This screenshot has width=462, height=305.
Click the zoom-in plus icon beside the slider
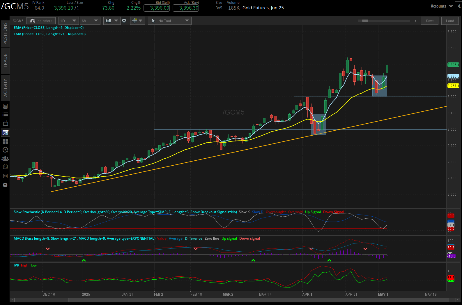[x=415, y=21]
